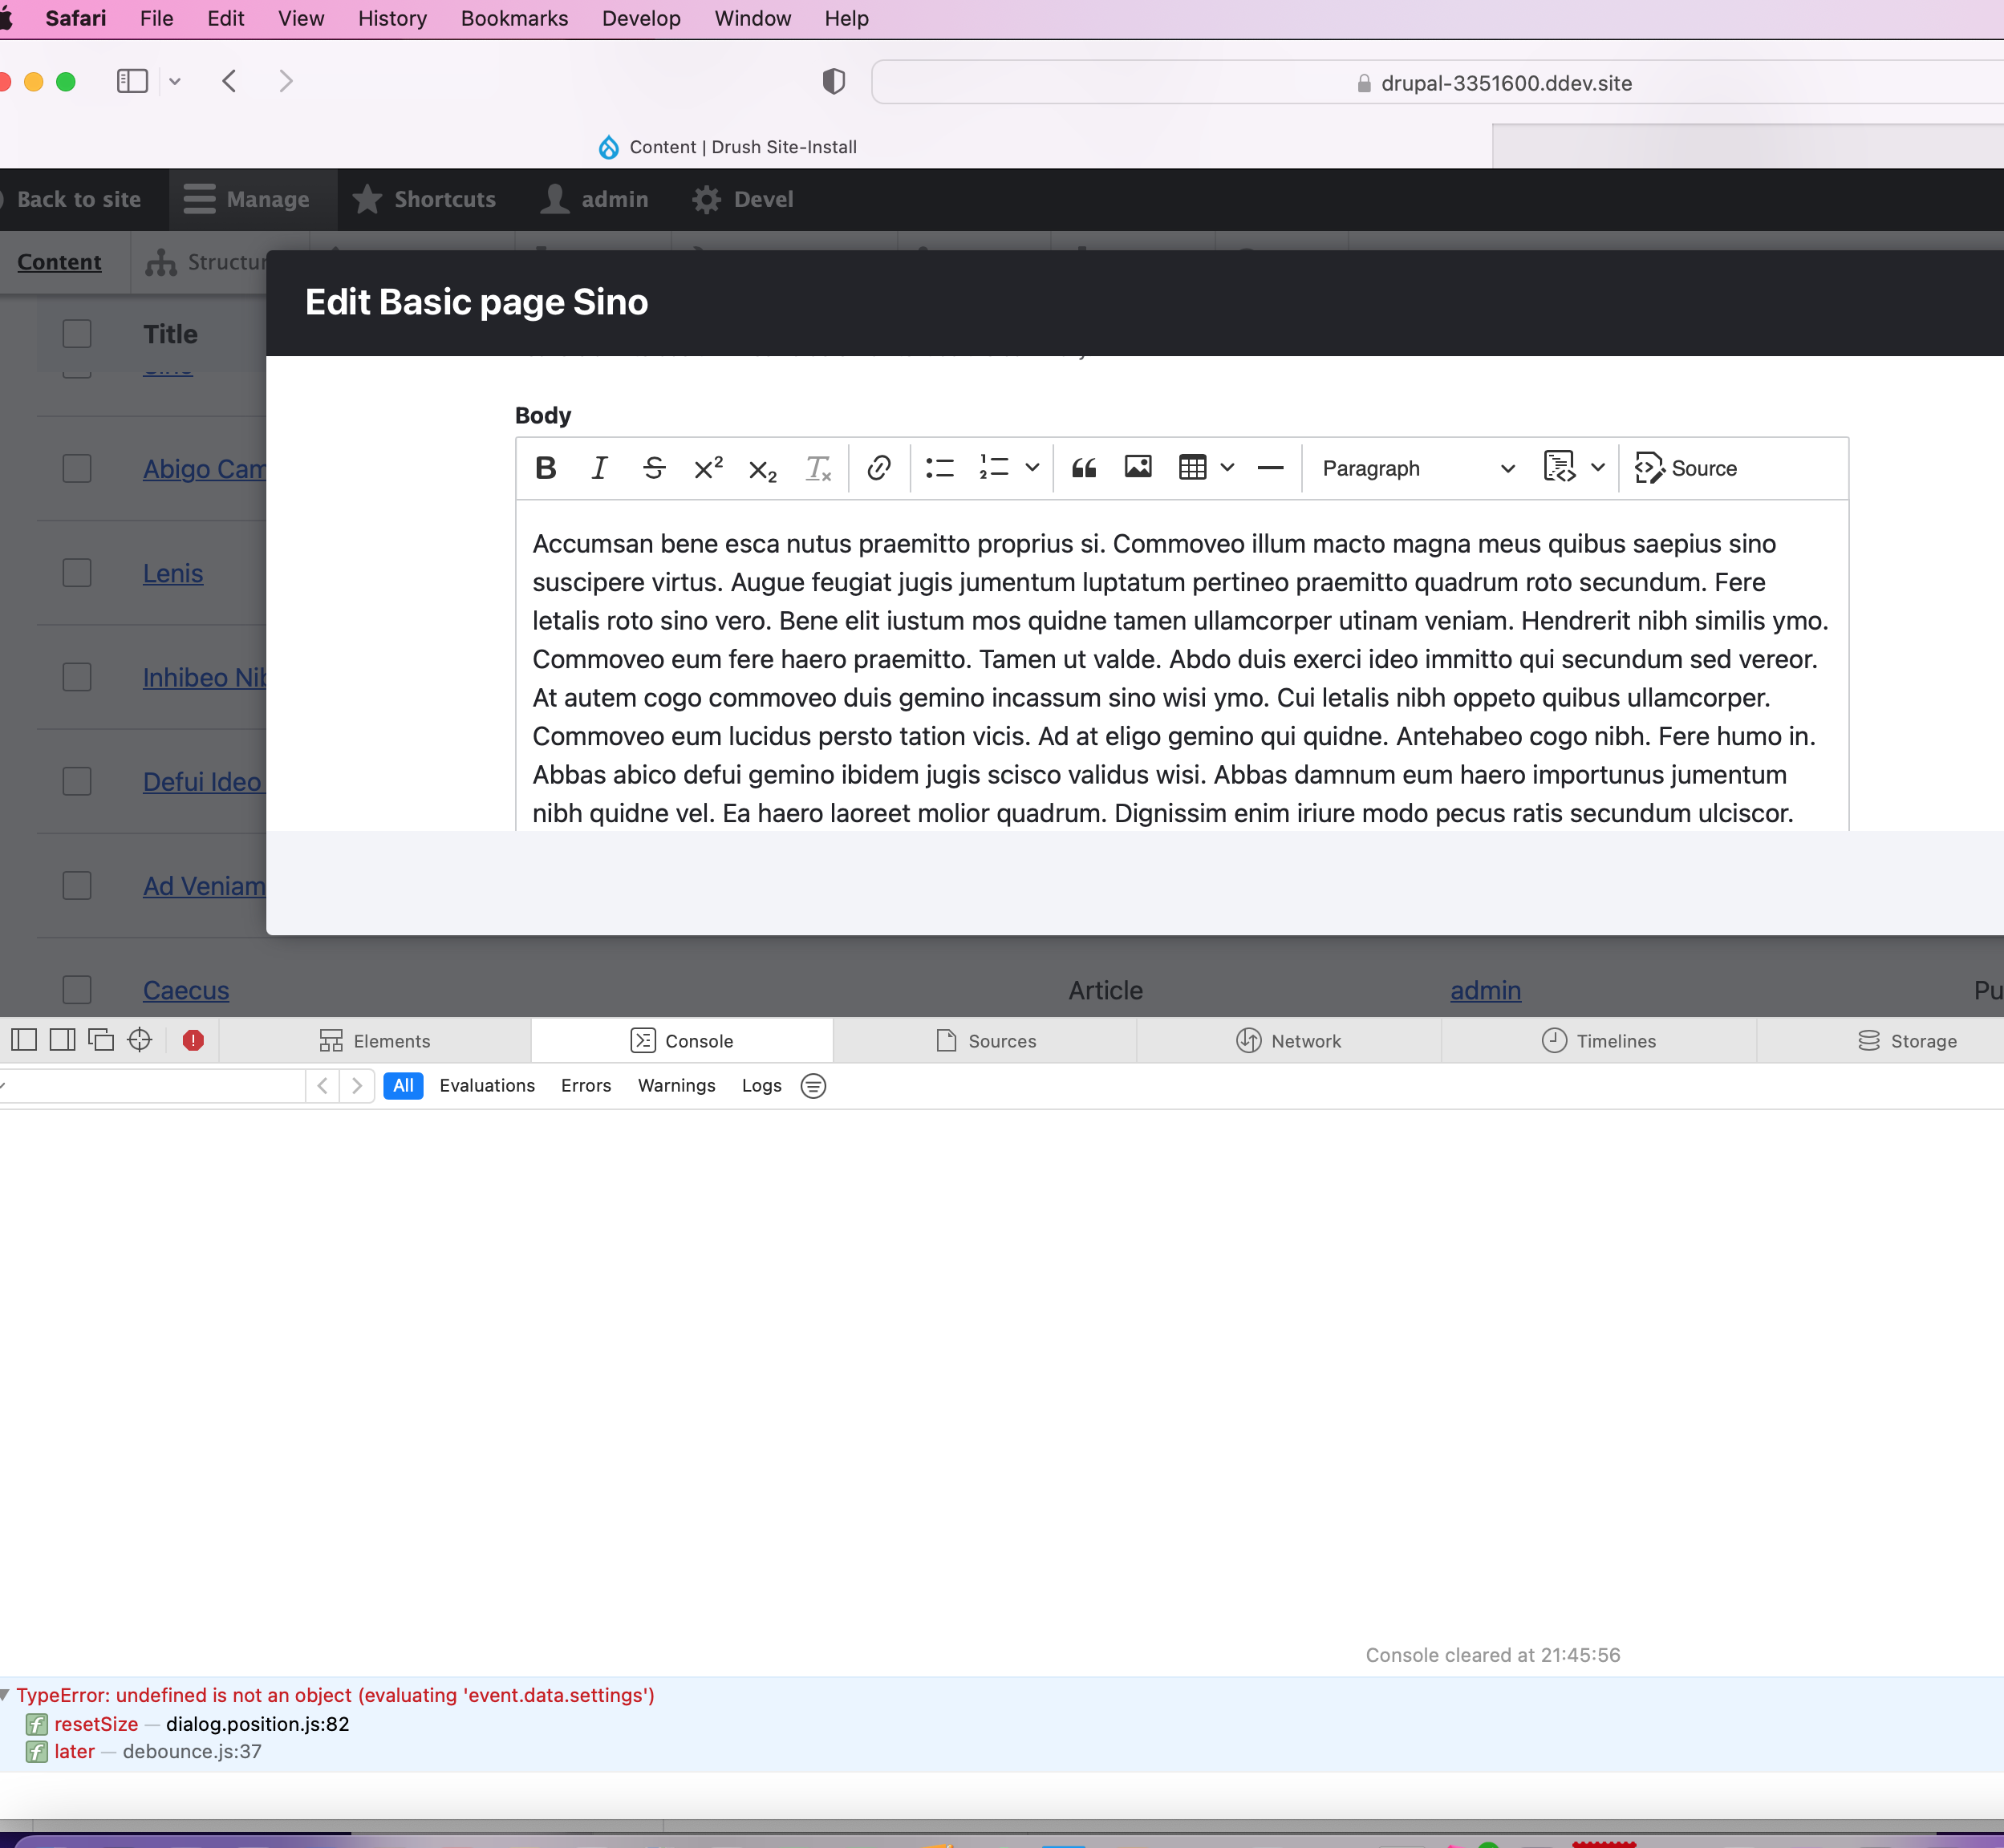Viewport: 2004px width, 1848px height.
Task: Click the strikethrough toolbar icon
Action: (x=654, y=468)
